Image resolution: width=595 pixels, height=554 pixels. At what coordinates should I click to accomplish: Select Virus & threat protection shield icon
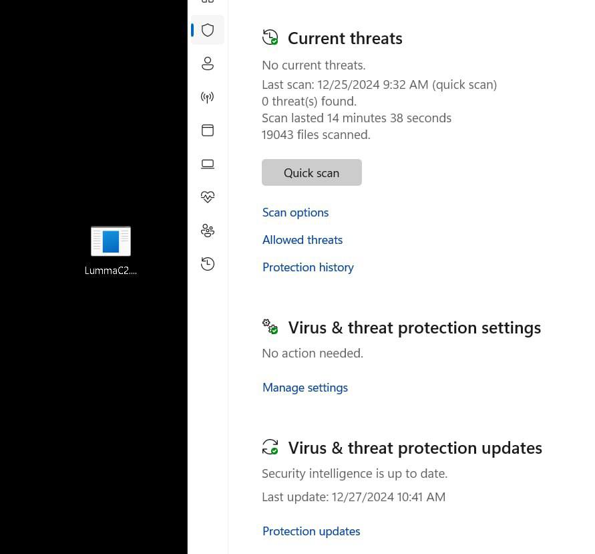[208, 30]
